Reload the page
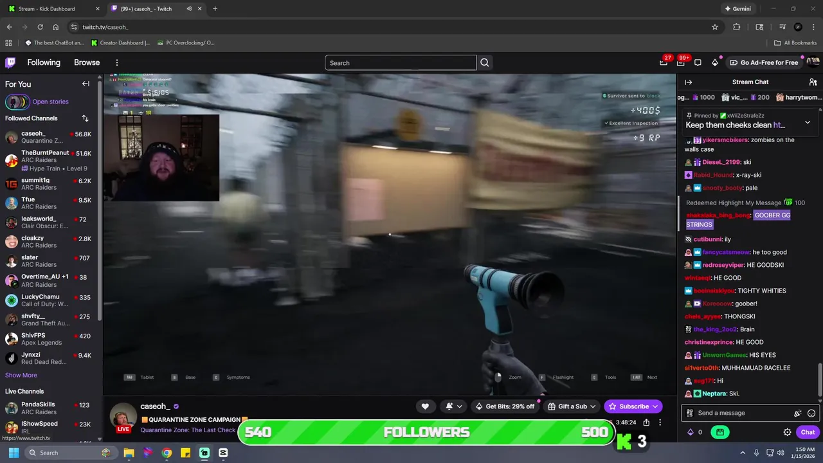Viewport: 823px width, 463px height. (41, 27)
